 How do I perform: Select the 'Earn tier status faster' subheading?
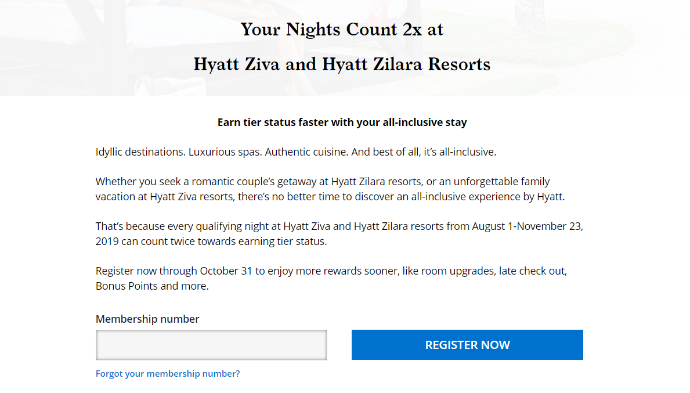pos(342,122)
